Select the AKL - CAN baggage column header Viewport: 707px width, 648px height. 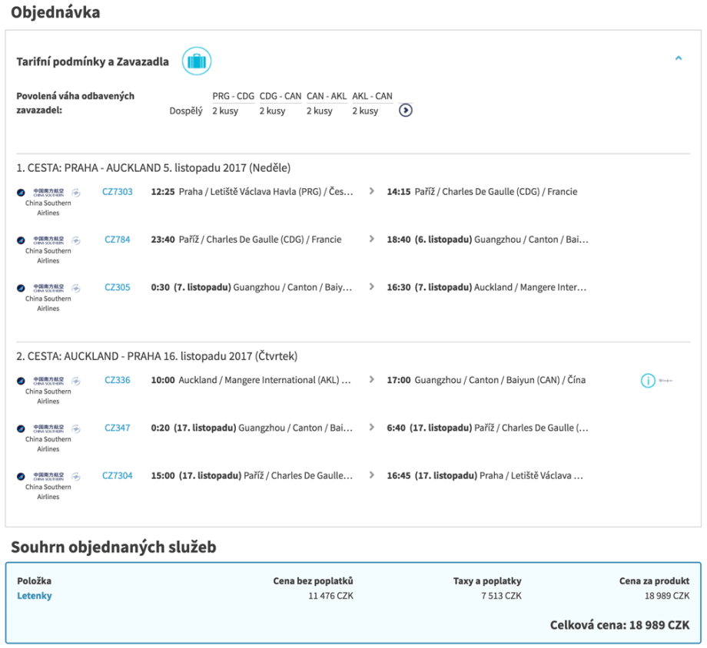[373, 96]
